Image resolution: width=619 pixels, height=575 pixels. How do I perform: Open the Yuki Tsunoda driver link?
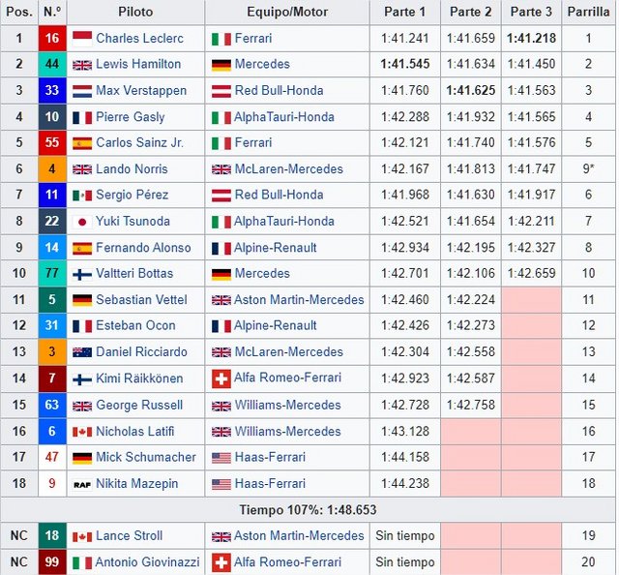[x=133, y=222]
